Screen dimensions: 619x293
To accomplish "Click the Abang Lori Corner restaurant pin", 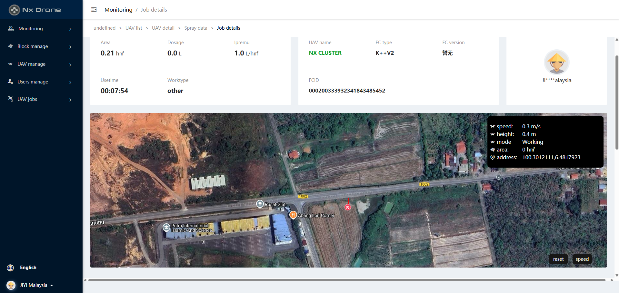I will [293, 215].
